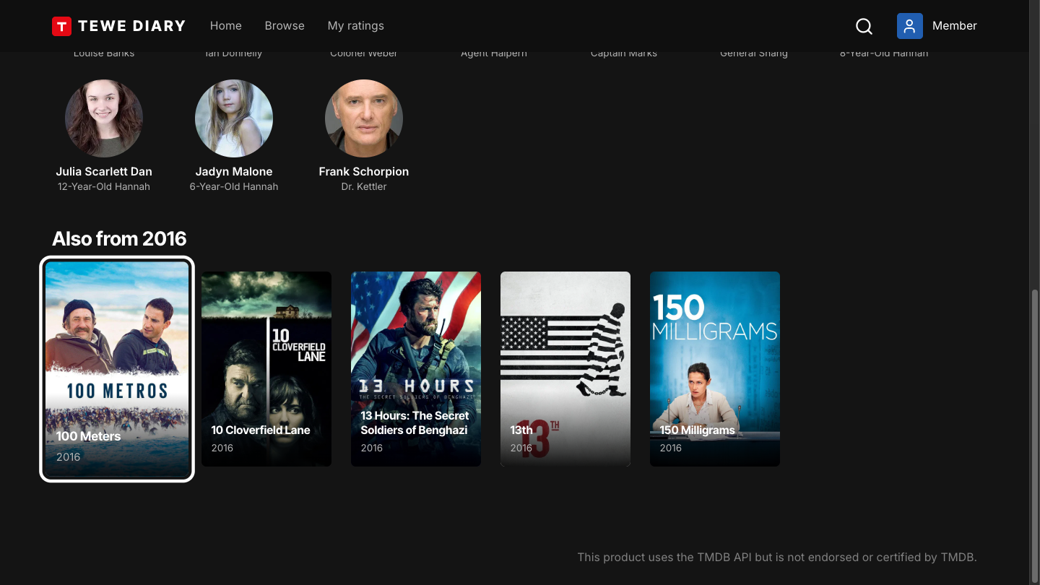Go to the Home page

[226, 26]
